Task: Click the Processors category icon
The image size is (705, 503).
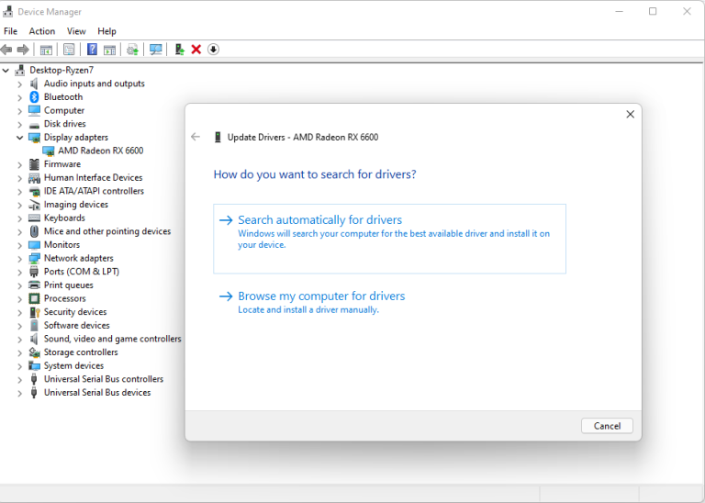Action: click(x=34, y=298)
